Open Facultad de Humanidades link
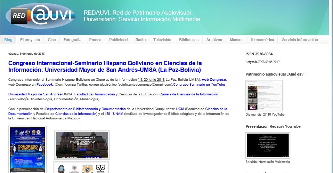Screen dimensions: 333x173 pyautogui.click(x=95, y=94)
